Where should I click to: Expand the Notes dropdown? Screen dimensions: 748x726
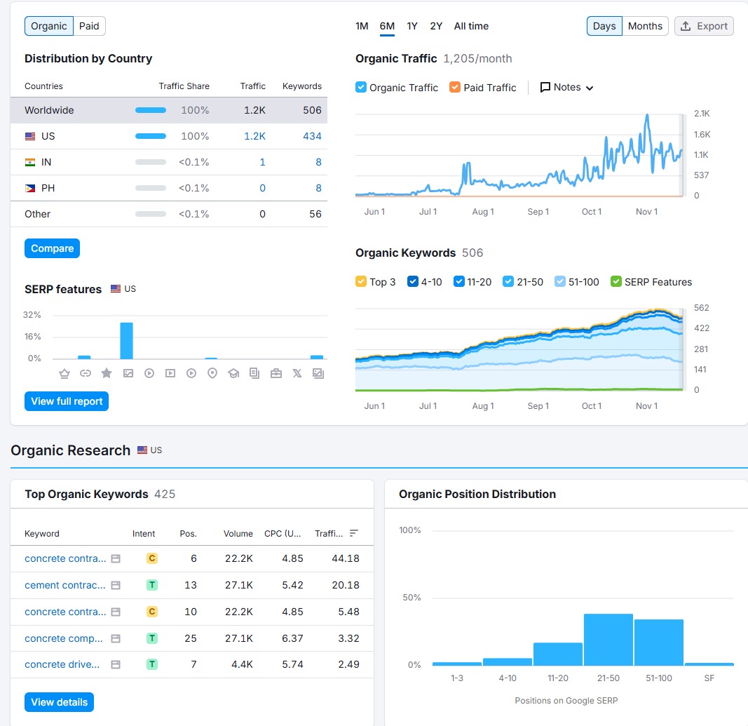point(566,88)
